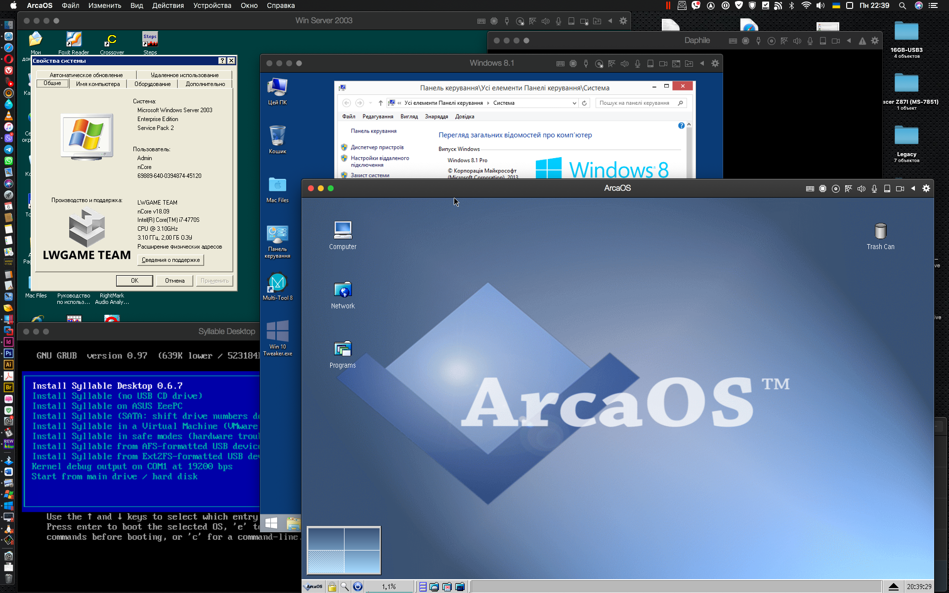Click the ArcaOS start menu button

(x=313, y=587)
